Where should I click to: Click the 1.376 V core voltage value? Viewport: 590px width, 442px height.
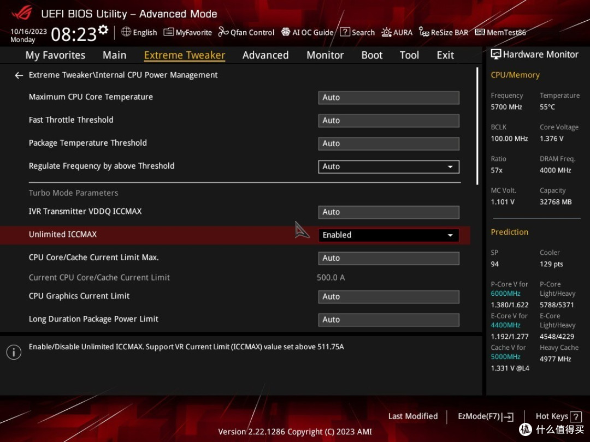click(551, 139)
